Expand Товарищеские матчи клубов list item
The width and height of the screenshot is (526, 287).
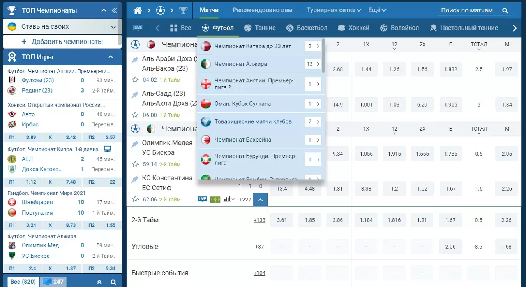click(313, 122)
